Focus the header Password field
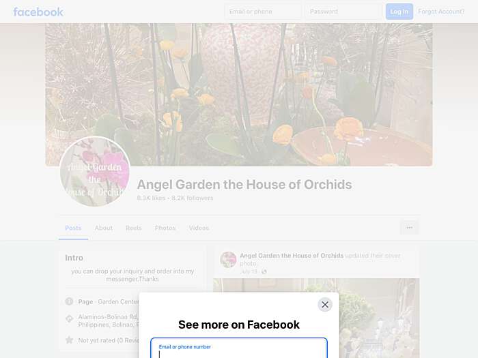Image resolution: width=478 pixels, height=358 pixels. [x=343, y=12]
